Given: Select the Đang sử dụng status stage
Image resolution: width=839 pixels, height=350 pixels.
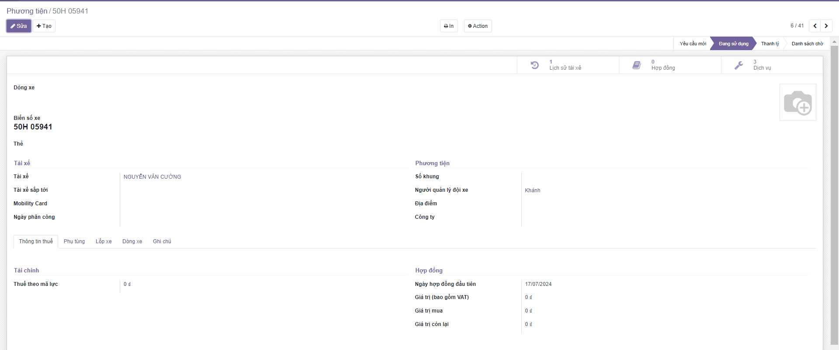Looking at the screenshot, I should (733, 44).
